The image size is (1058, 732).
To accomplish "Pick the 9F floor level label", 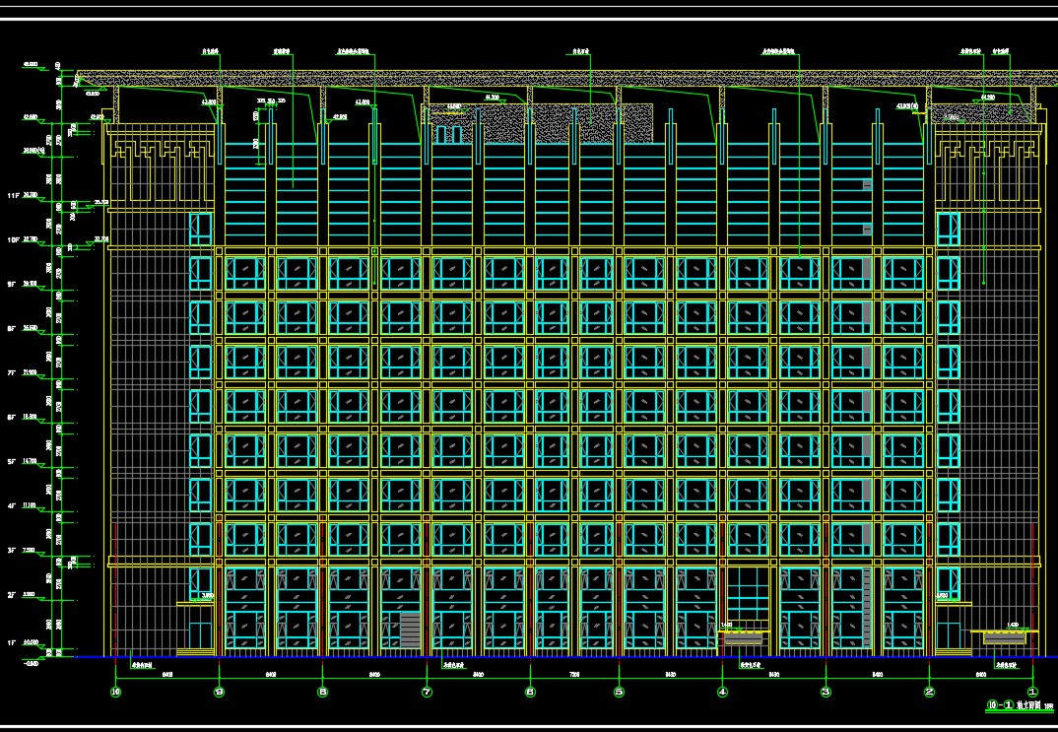I will (x=12, y=284).
